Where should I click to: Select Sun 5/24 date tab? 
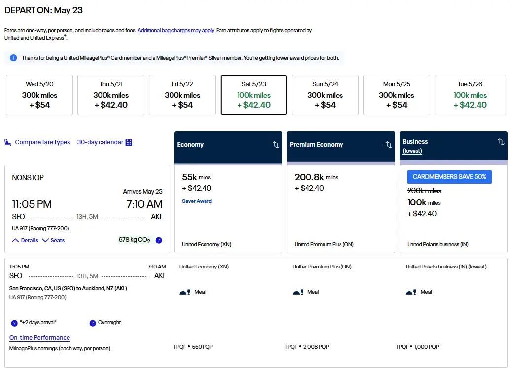click(x=325, y=95)
